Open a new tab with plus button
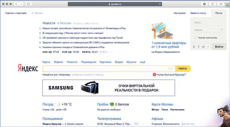Screen dimensions: 230x127 pos(228,5)
